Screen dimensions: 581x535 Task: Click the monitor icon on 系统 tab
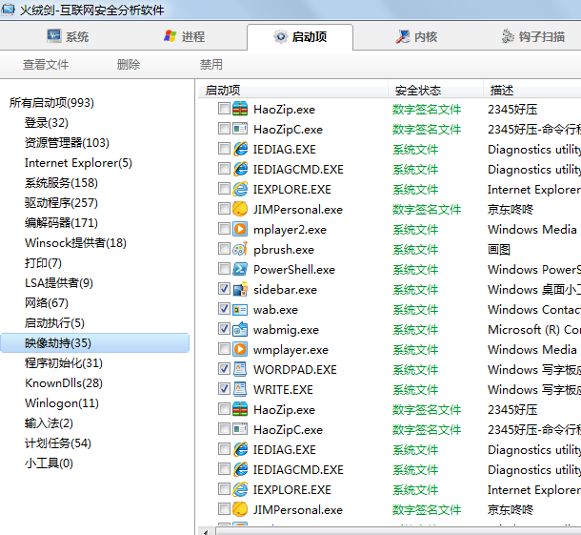pos(54,36)
